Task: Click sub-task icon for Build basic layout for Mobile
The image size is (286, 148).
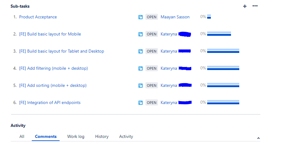Action: point(141,34)
